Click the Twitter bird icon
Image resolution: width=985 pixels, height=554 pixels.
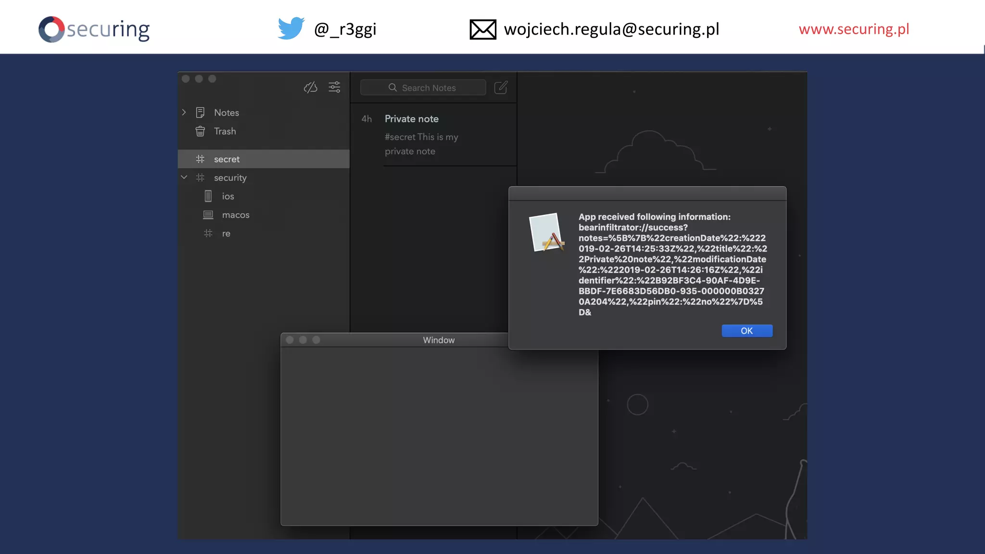[291, 28]
